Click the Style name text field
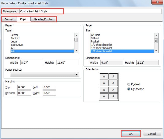164x139 pixels. (90, 11)
